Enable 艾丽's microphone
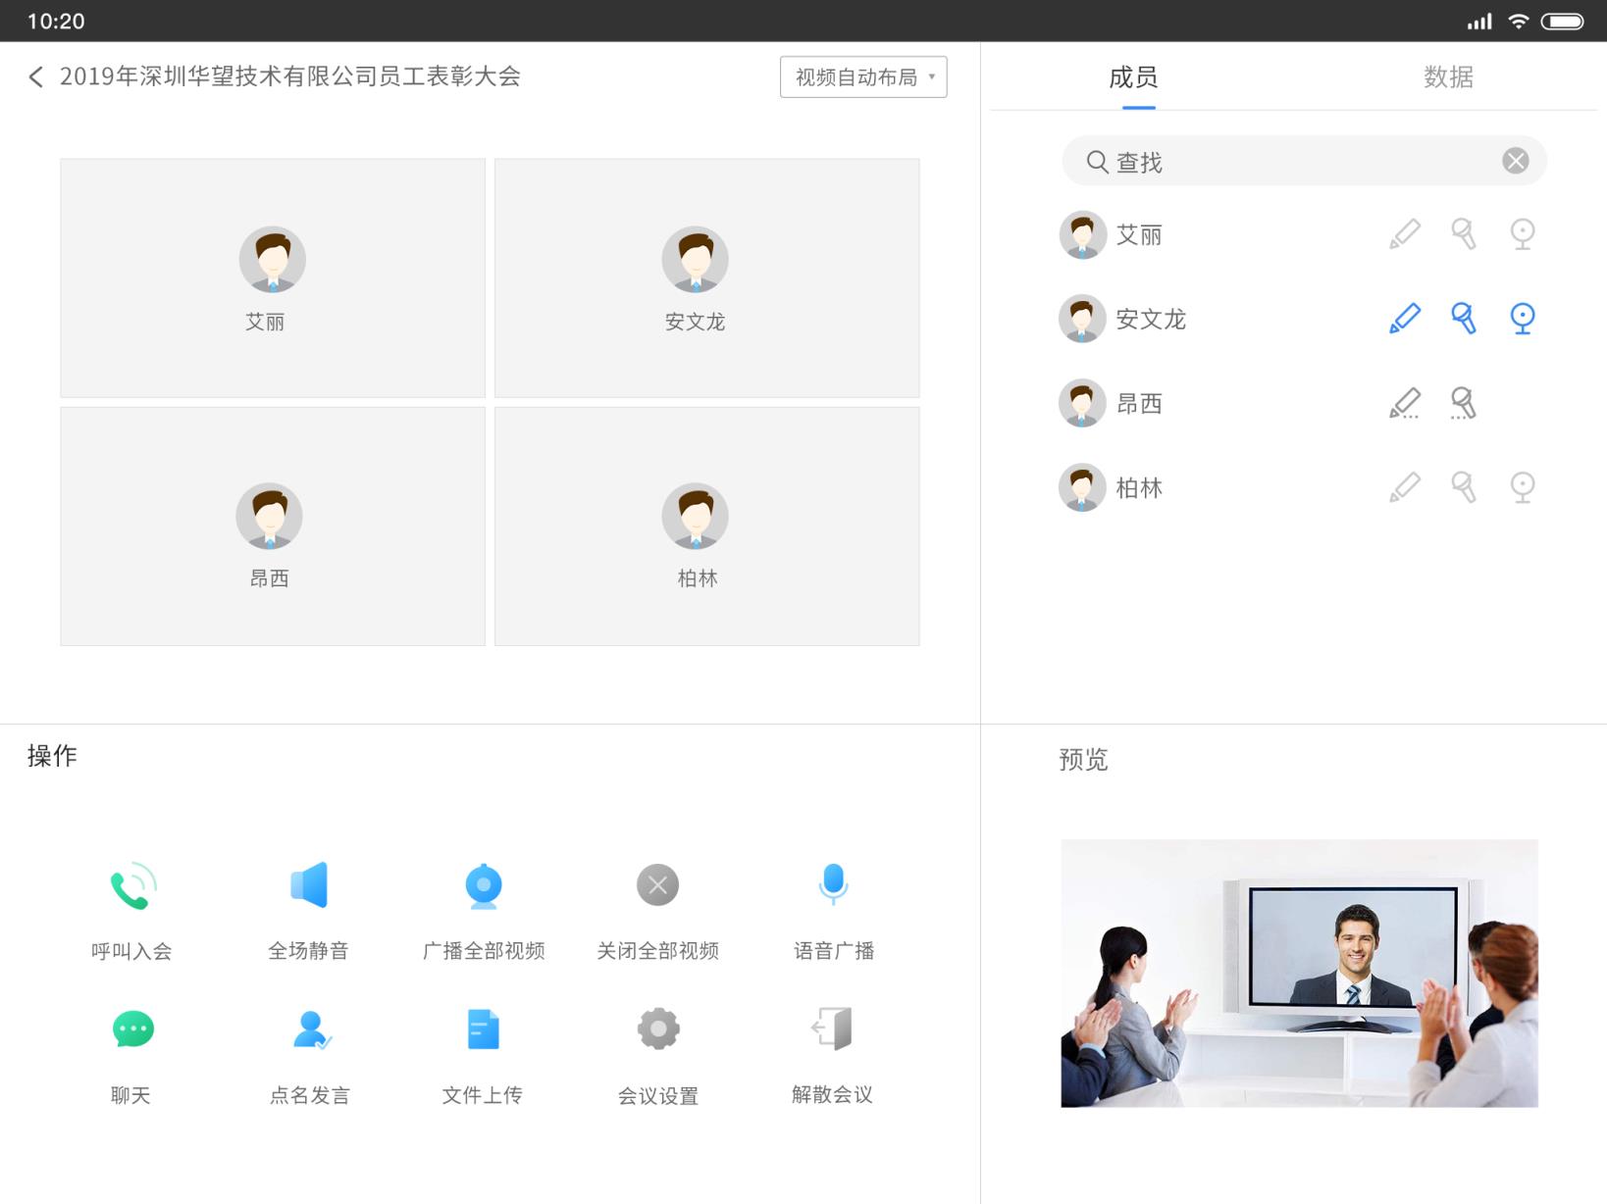The width and height of the screenshot is (1607, 1204). pos(1464,234)
